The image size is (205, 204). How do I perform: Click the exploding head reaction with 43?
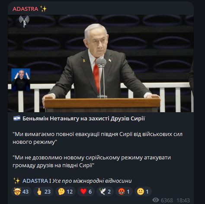coord(21,191)
